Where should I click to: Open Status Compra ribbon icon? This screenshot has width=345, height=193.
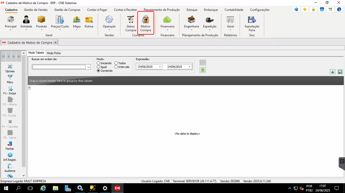click(x=130, y=24)
